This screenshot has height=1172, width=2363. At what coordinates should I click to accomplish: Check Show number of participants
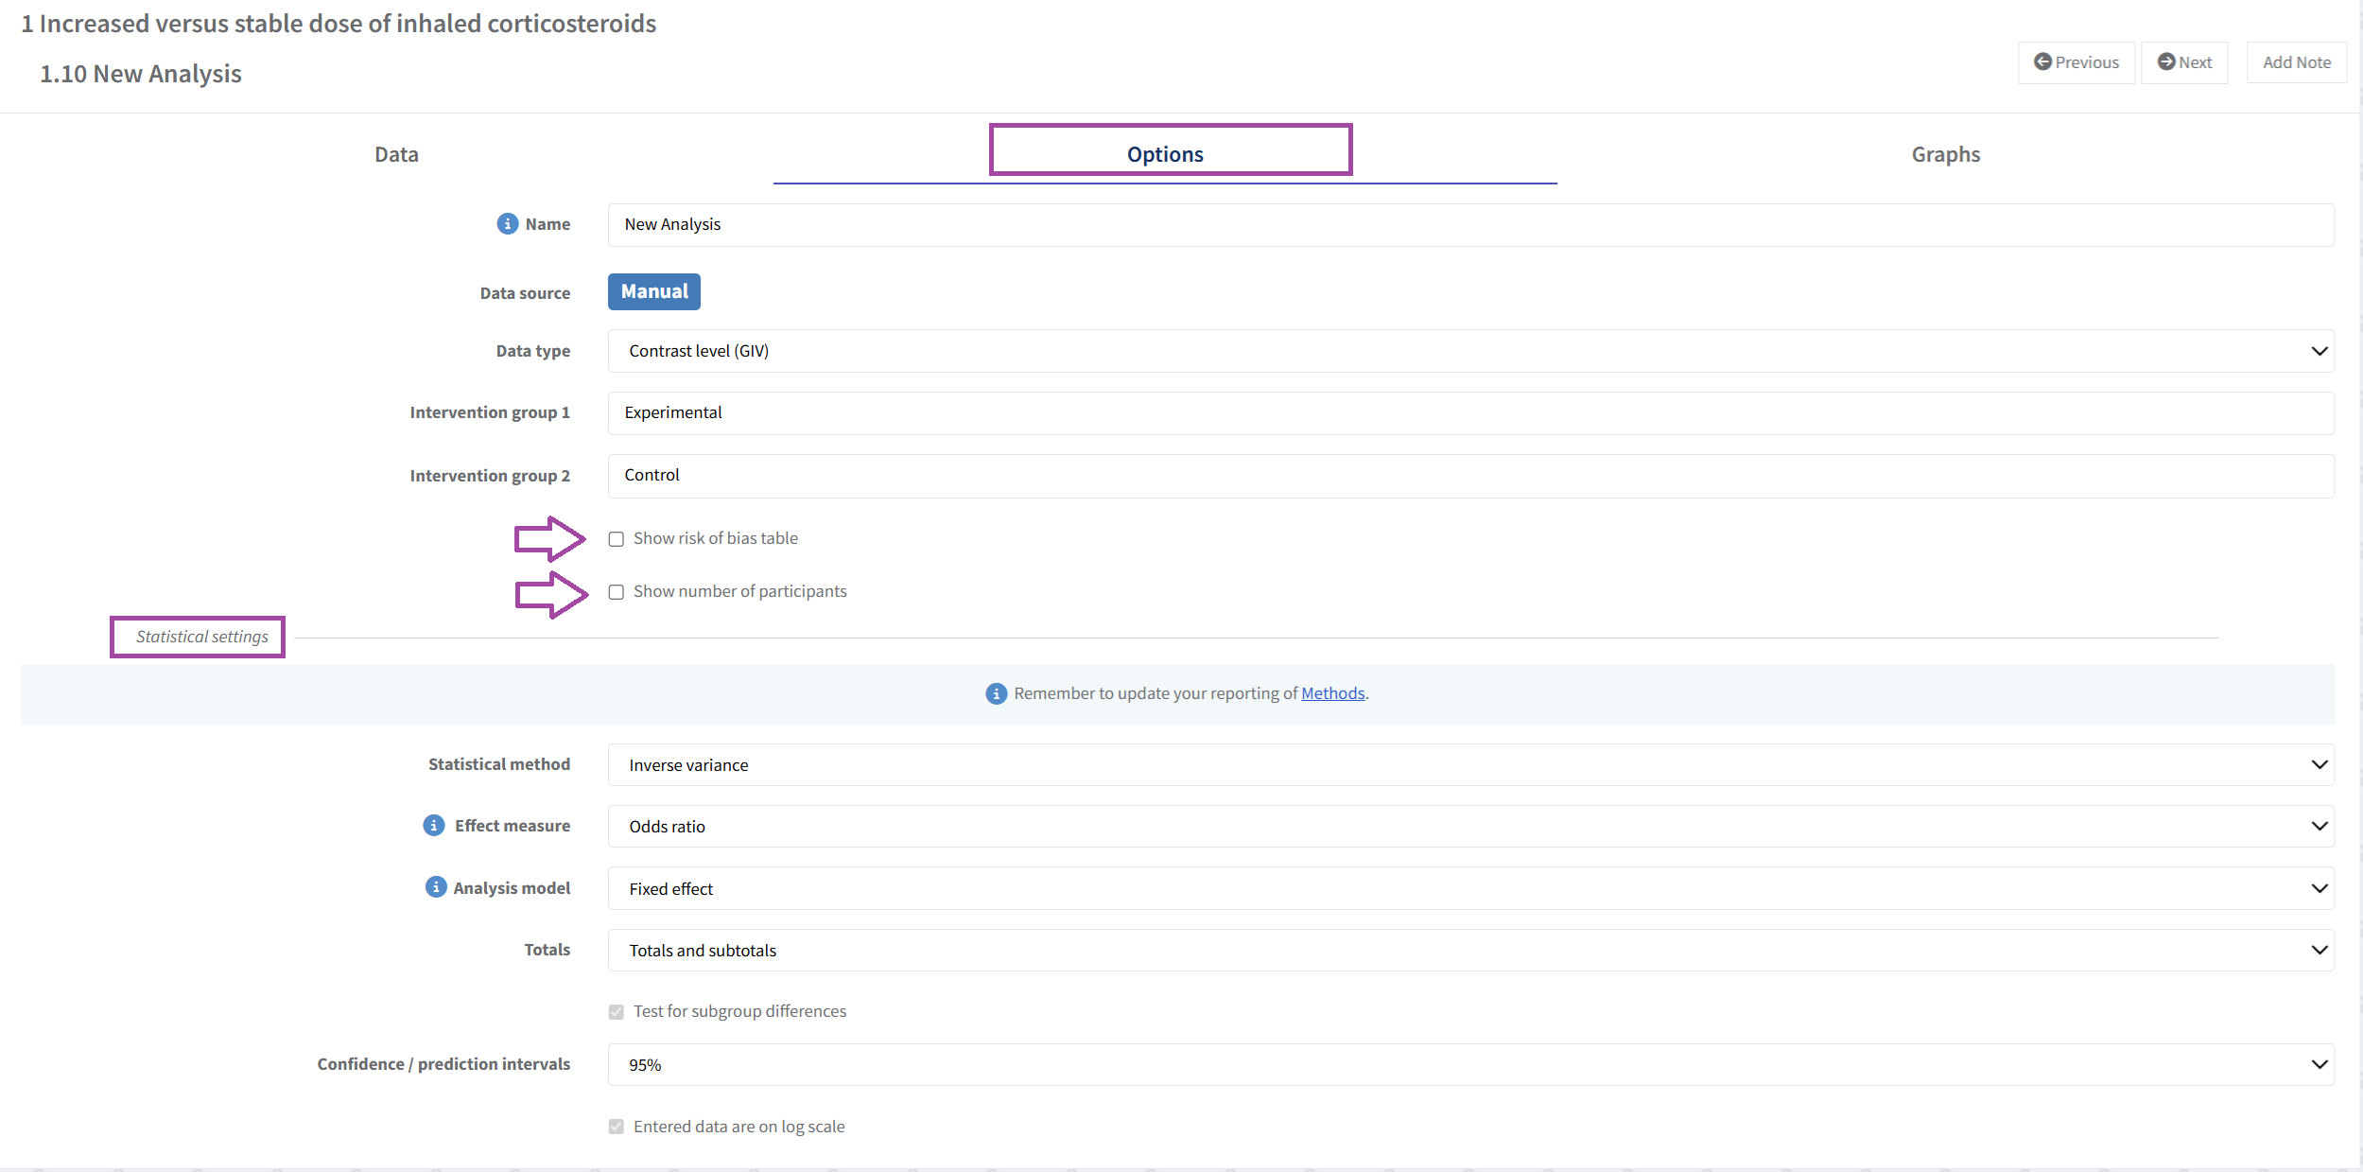click(x=617, y=592)
